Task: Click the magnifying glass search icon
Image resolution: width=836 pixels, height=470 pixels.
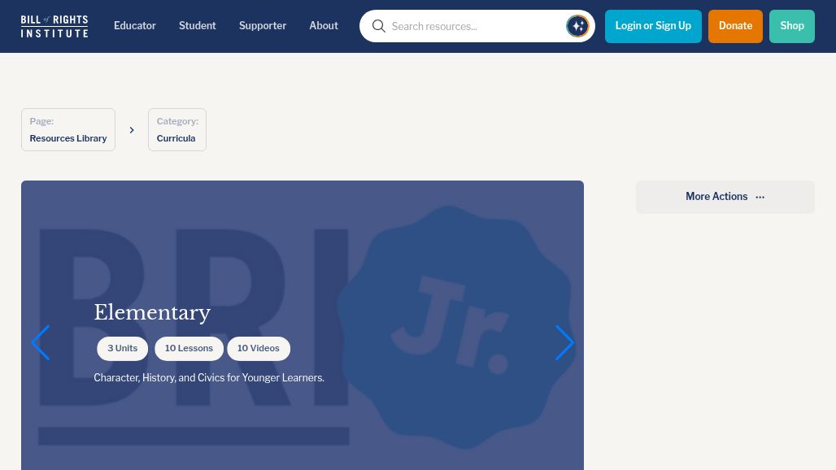Action: point(379,26)
